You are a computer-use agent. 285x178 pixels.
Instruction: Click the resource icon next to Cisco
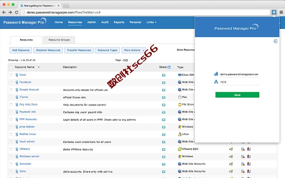pyautogui.click(x=17, y=75)
